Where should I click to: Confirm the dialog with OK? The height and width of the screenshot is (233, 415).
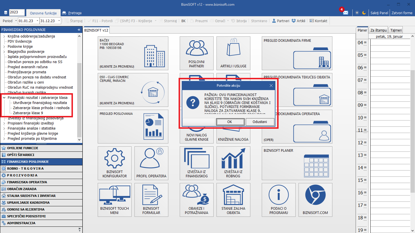point(230,122)
